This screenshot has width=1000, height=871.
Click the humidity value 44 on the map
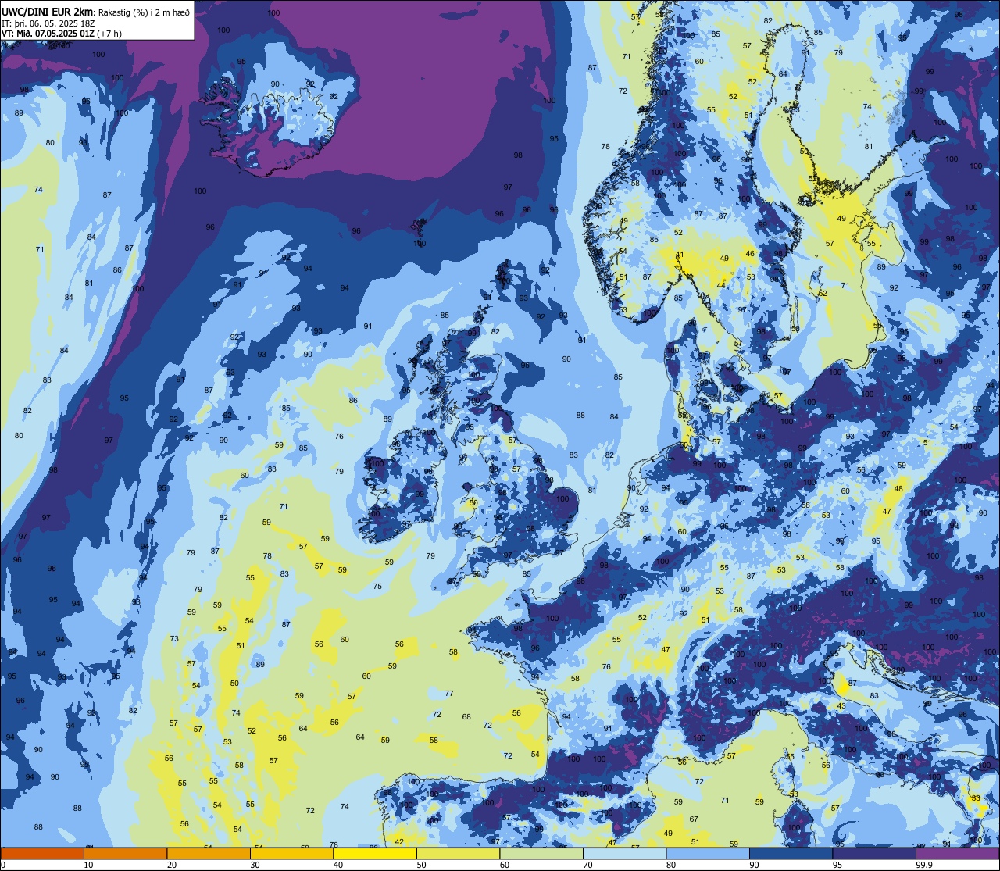721,286
